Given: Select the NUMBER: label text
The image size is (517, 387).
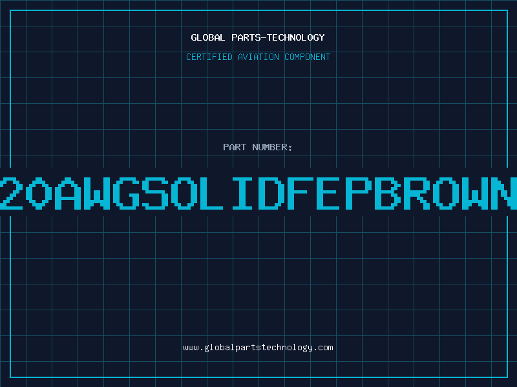Looking at the screenshot, I should 272,147.
